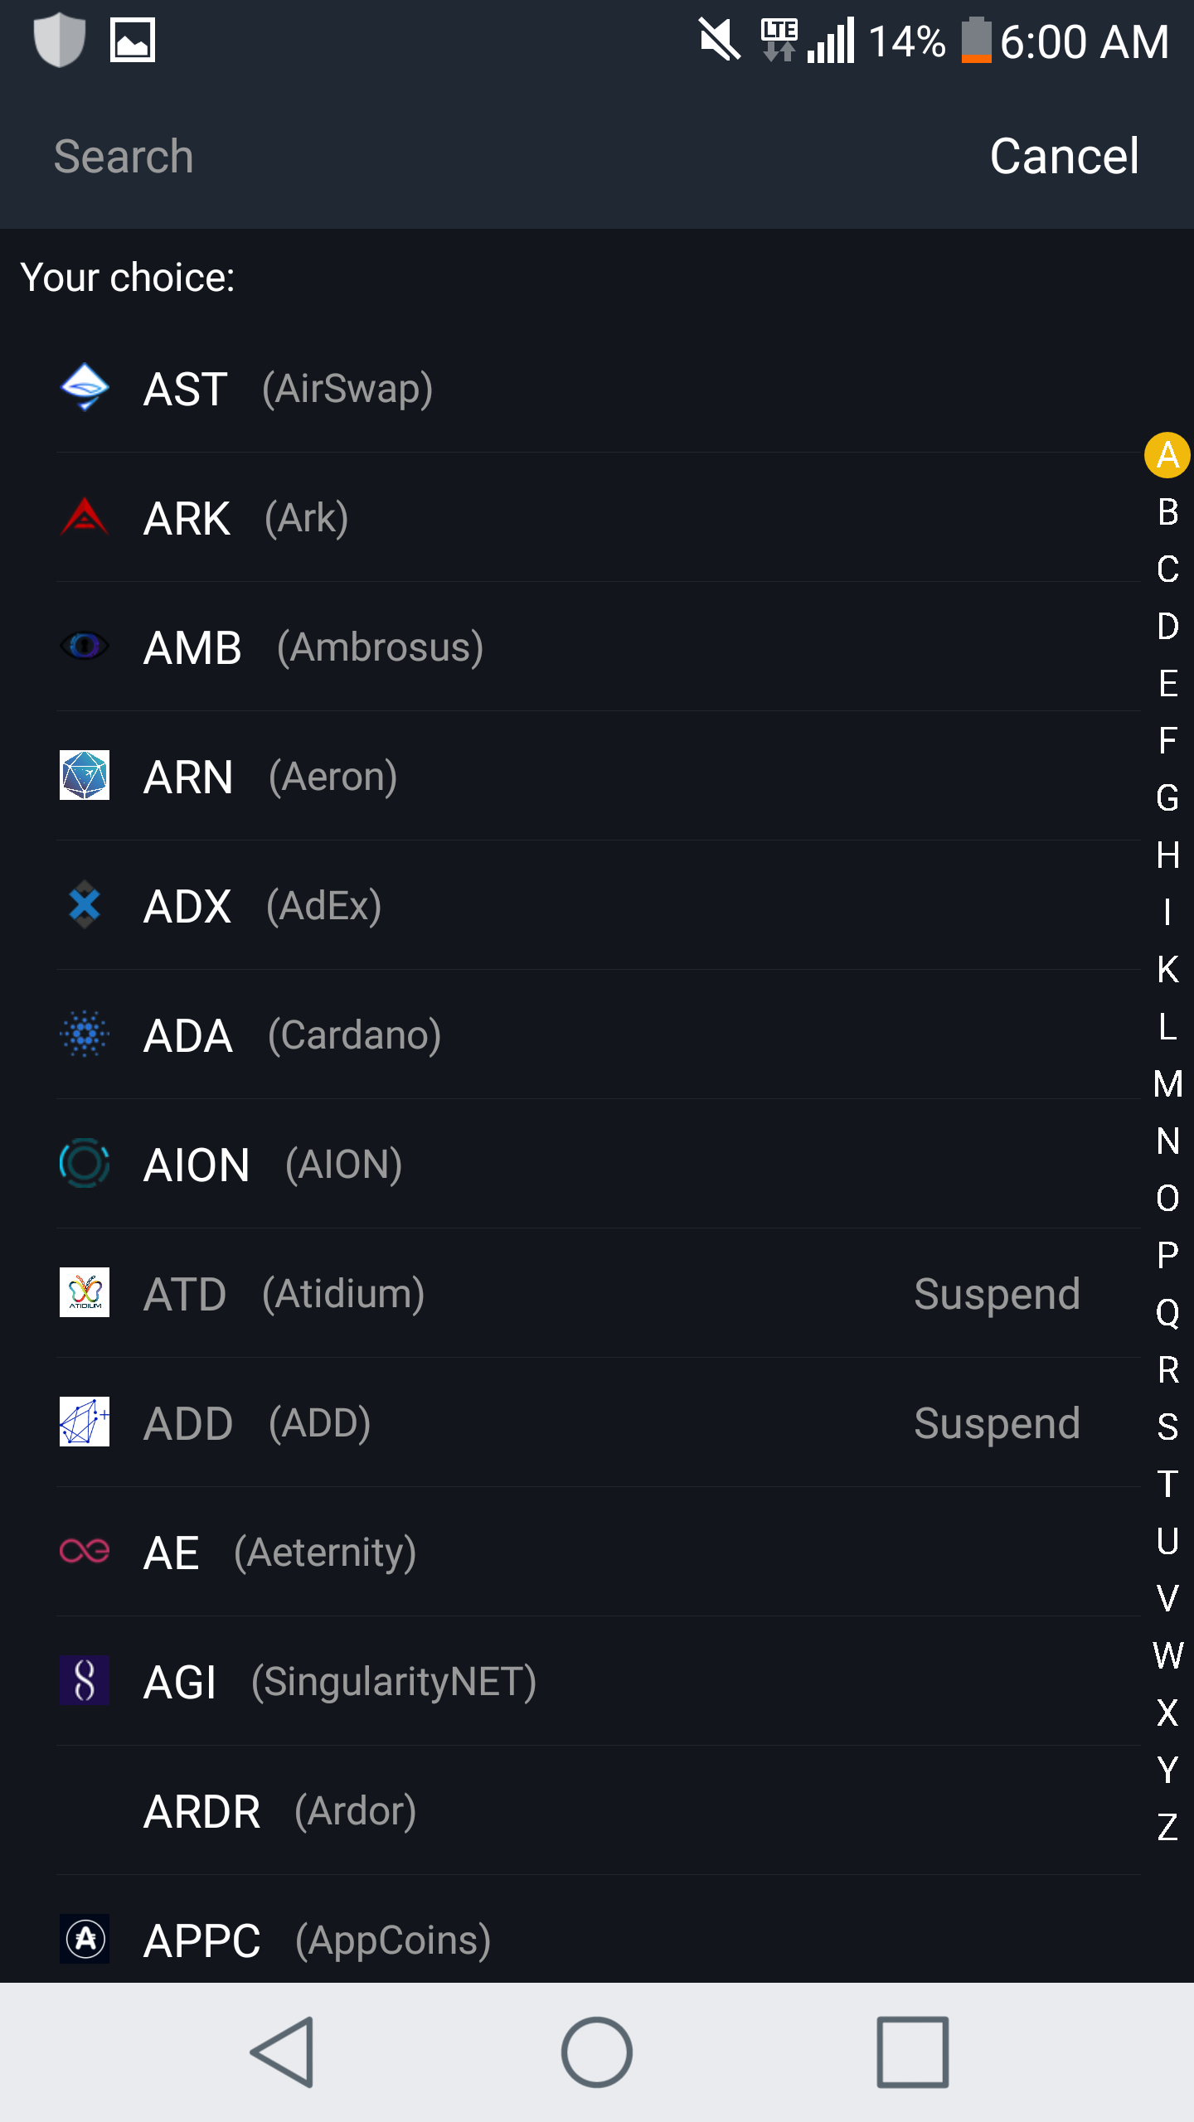The image size is (1194, 2122).
Task: Tap the Ambrosus eye icon
Action: (85, 647)
